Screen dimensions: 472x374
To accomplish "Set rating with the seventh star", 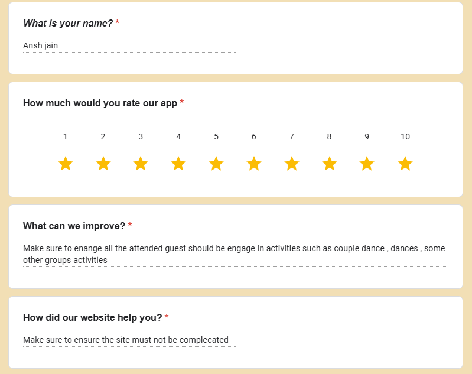I will (x=292, y=164).
